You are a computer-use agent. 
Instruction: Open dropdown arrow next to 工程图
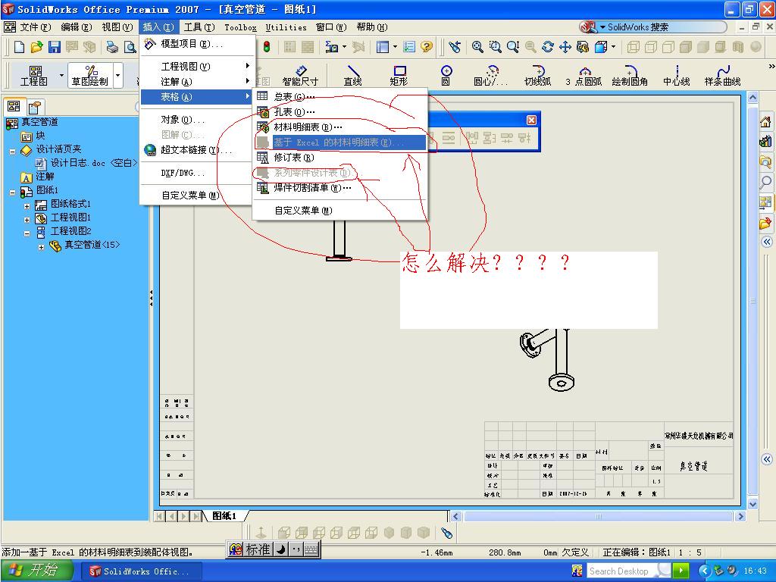[61, 76]
